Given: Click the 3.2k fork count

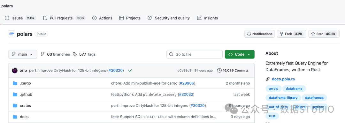Looking at the screenshot, I should 299,34.
